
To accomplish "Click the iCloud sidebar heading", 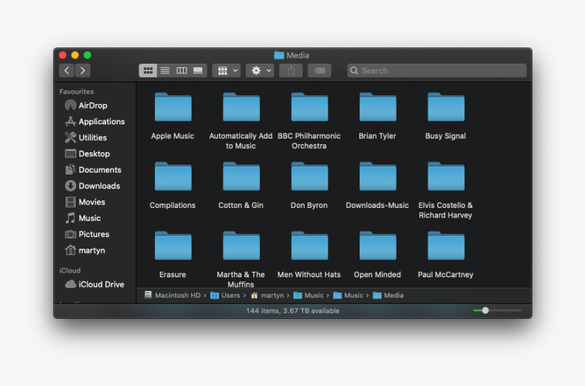I will pos(70,270).
